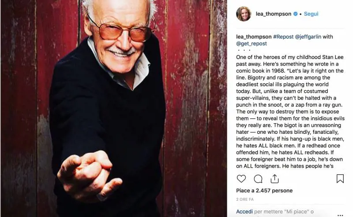Viewport: 353px width, 217px height.
Task: Click the blue verified badge
Action: [296, 14]
